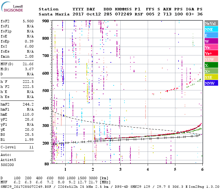Click the RSF program value
The width and height of the screenshot is (220, 189).
click(x=139, y=14)
